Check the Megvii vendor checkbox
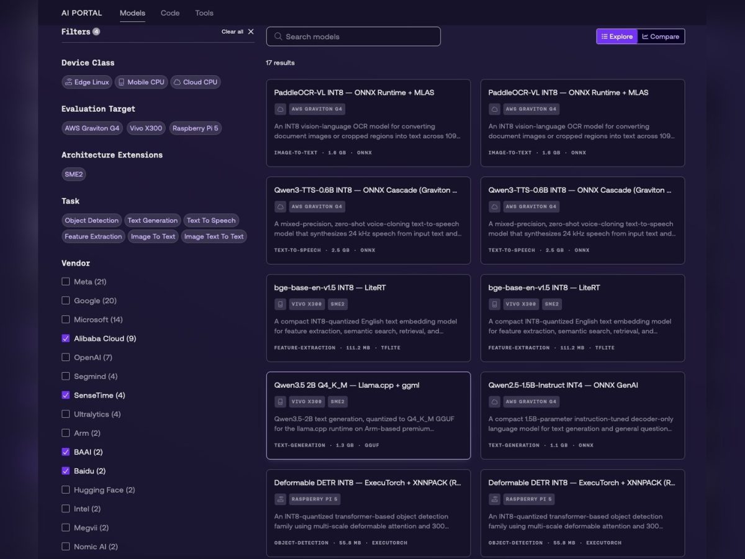 (x=66, y=528)
